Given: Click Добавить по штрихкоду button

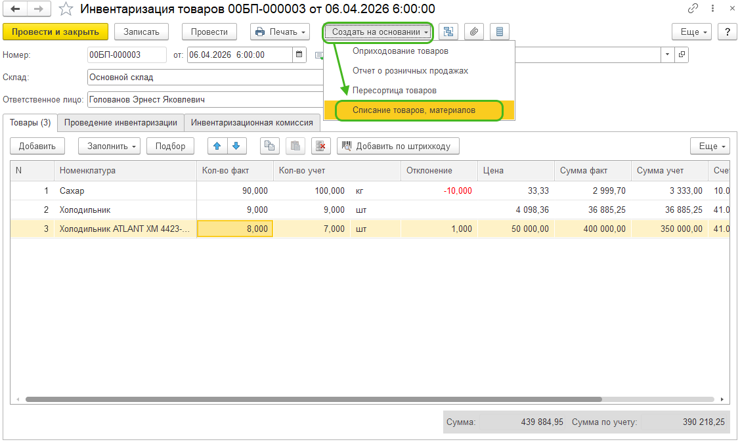Looking at the screenshot, I should pos(397,146).
